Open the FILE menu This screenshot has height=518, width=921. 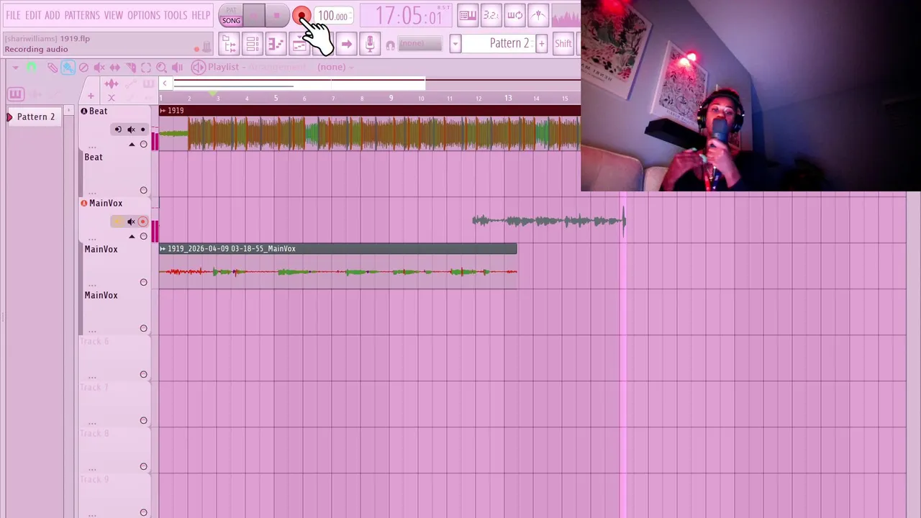13,15
